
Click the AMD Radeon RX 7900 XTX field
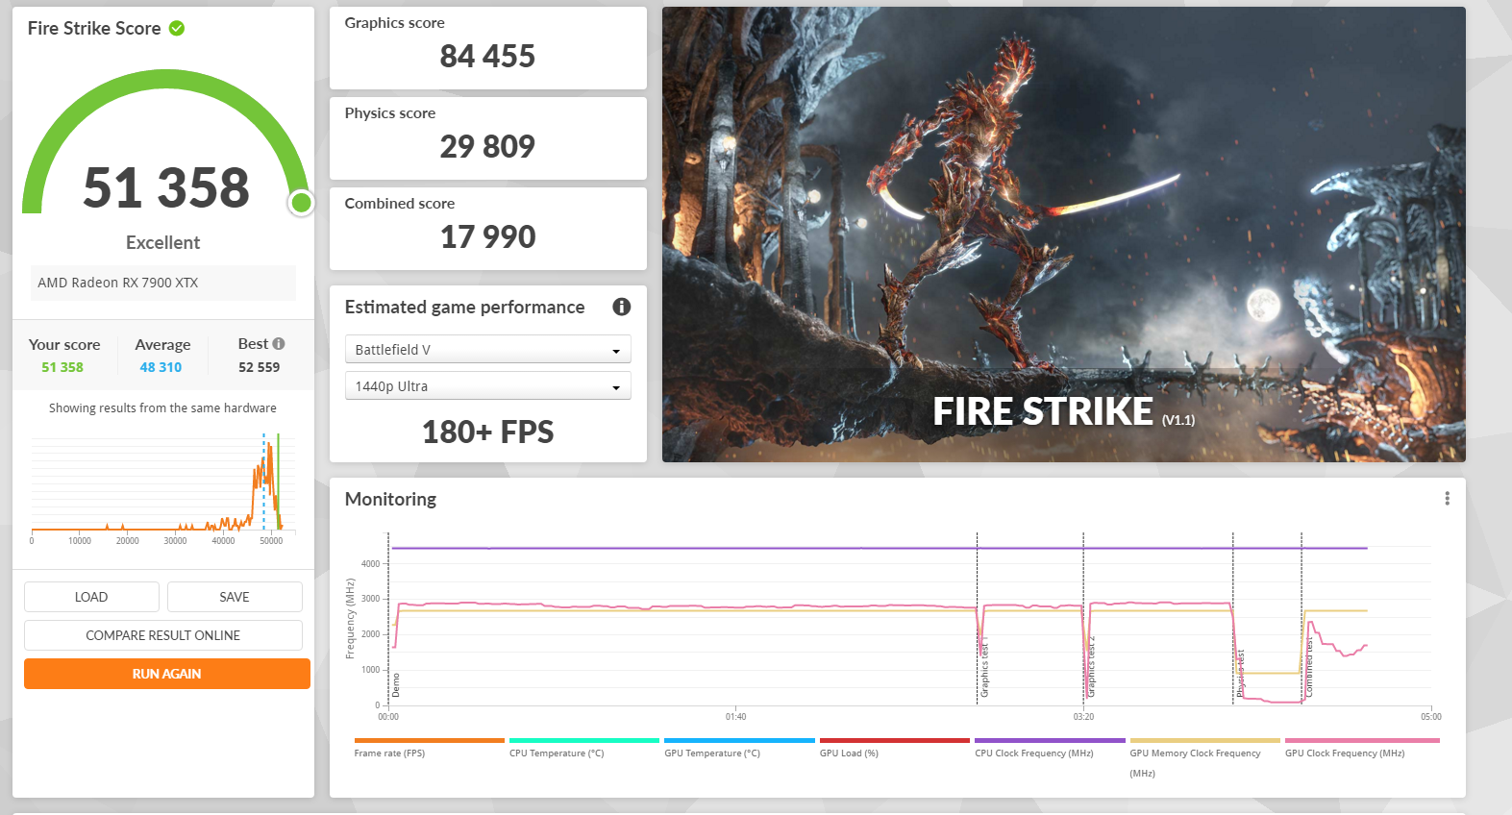[x=163, y=283]
